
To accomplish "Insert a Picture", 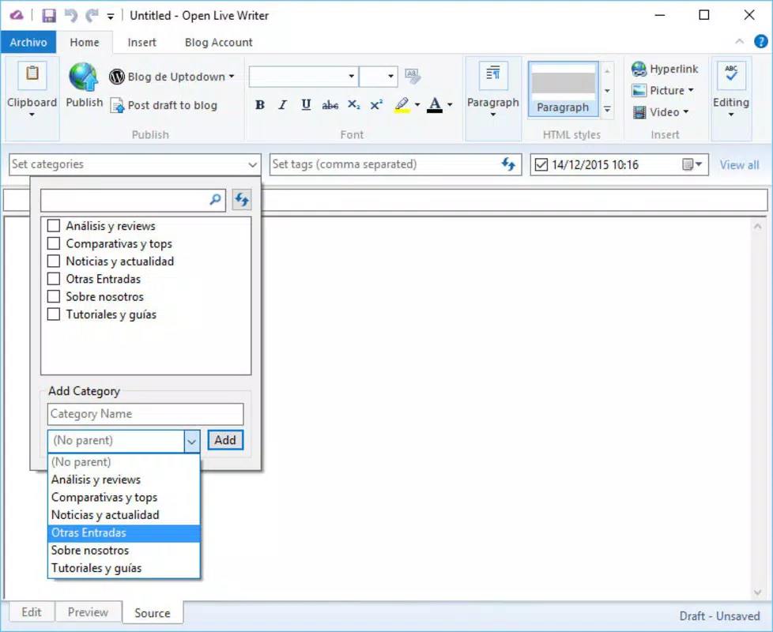I will 662,91.
